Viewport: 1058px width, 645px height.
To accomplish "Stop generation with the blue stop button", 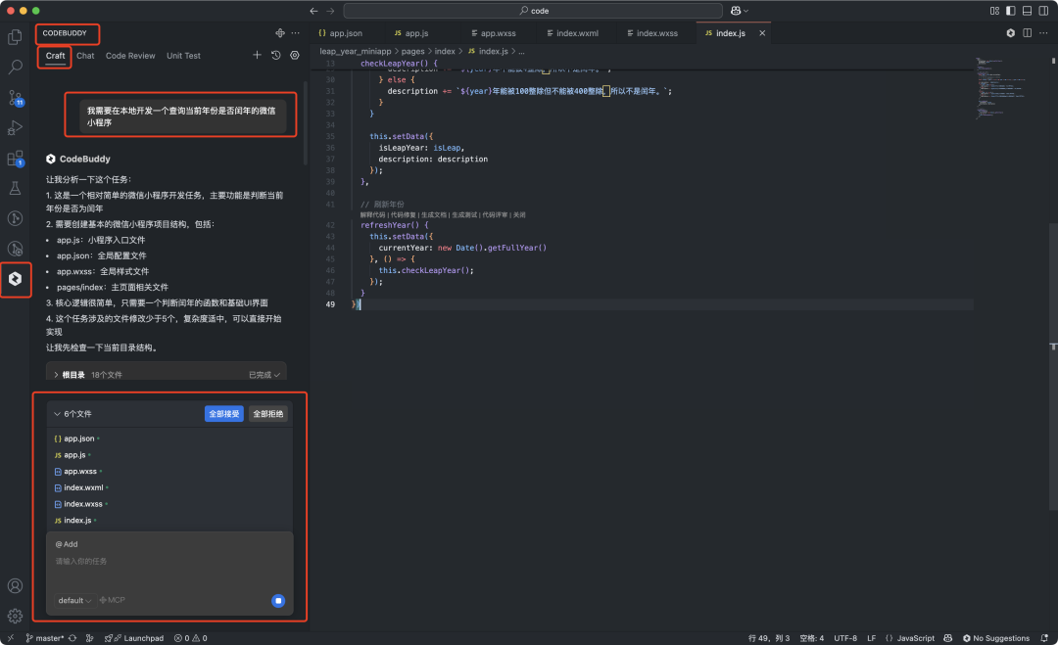I will 277,600.
